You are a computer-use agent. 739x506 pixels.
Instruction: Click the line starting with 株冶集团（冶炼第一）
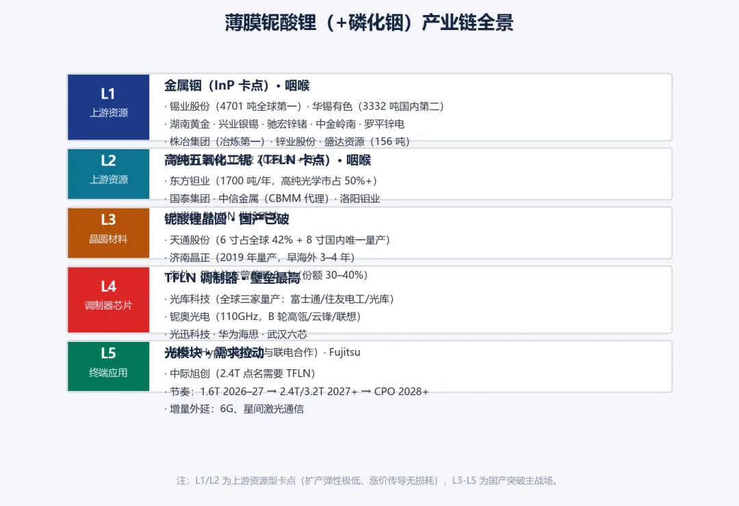[287, 142]
